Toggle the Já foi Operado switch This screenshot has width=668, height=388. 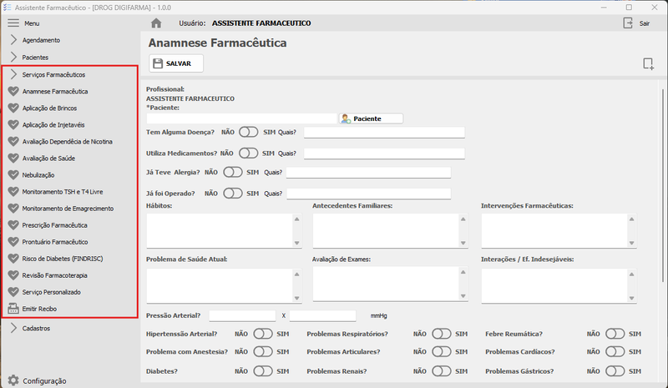(233, 194)
